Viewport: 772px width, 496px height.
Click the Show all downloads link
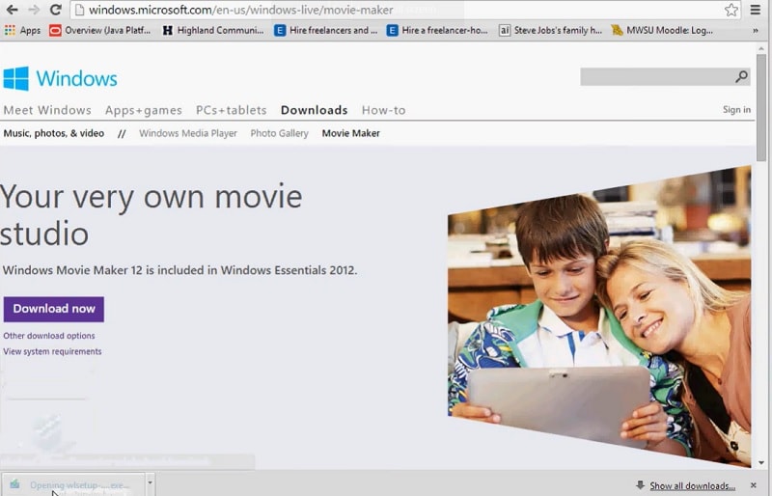[692, 486]
